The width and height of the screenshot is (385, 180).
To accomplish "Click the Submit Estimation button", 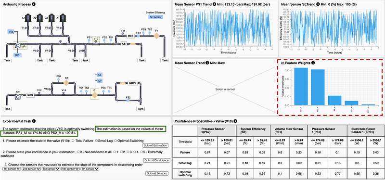I will pyautogui.click(x=156, y=145).
